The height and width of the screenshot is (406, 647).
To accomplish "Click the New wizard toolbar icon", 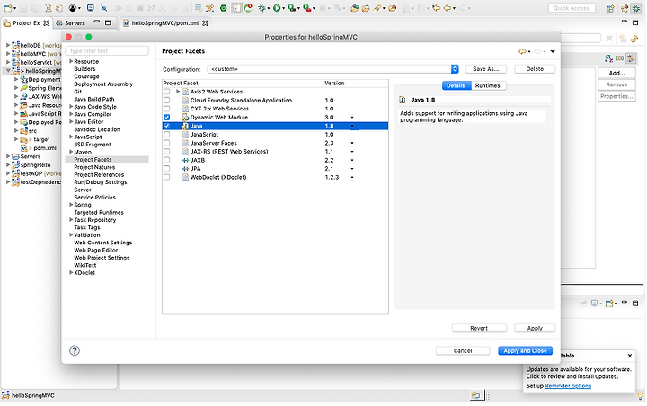I will point(8,8).
